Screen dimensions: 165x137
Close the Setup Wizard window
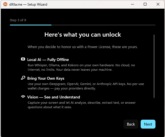pyautogui.click(x=158, y=4)
